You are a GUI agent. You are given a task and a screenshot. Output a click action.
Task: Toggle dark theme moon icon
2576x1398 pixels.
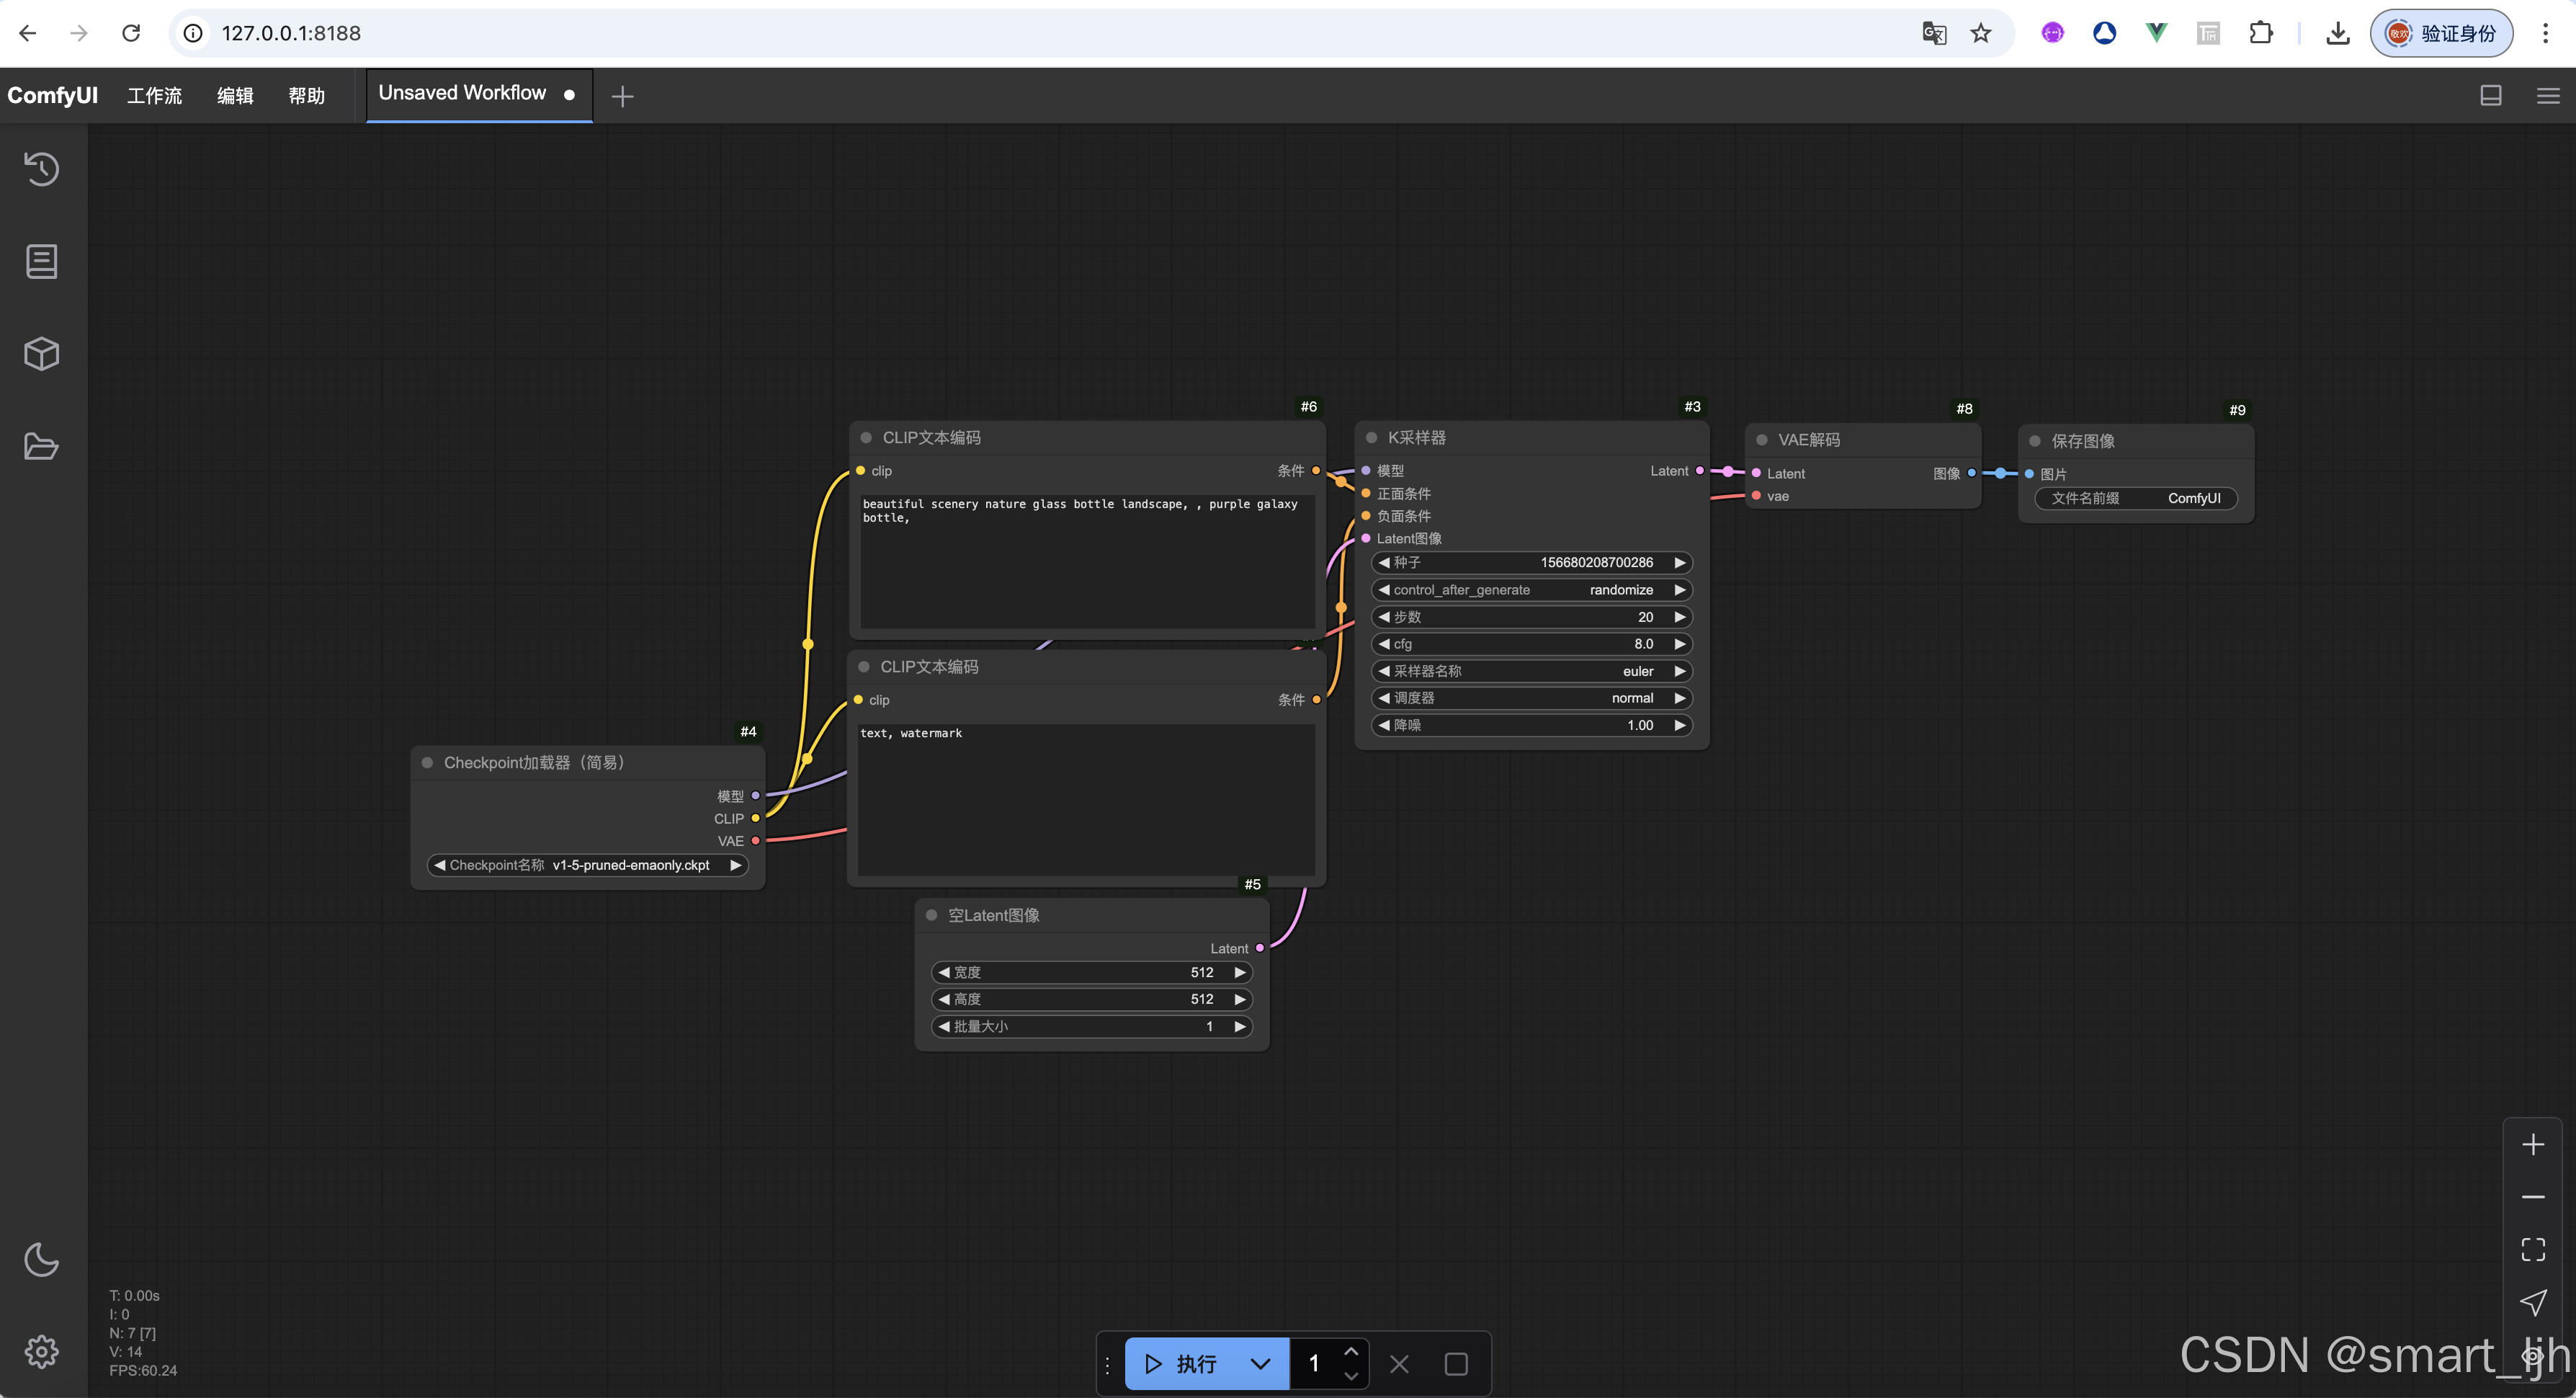coord(41,1259)
